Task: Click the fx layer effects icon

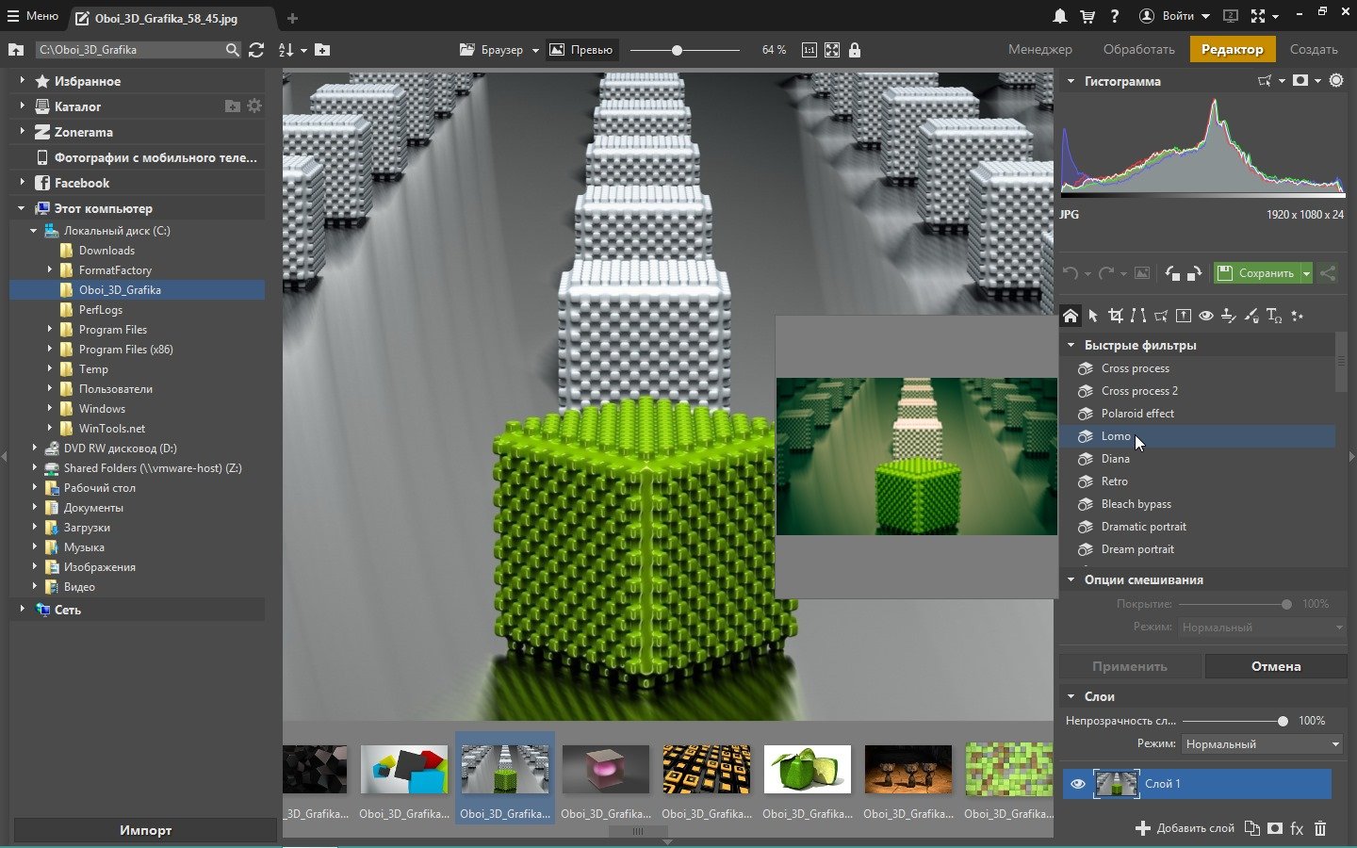Action: pyautogui.click(x=1297, y=828)
